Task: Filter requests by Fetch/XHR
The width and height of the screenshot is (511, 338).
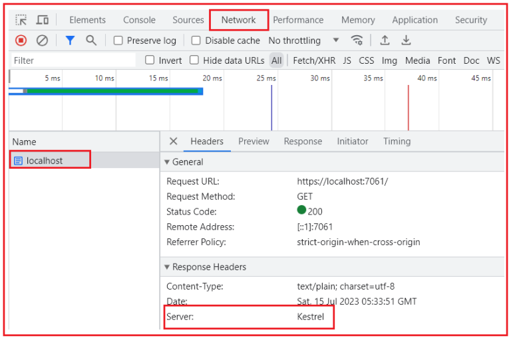Action: pyautogui.click(x=314, y=60)
